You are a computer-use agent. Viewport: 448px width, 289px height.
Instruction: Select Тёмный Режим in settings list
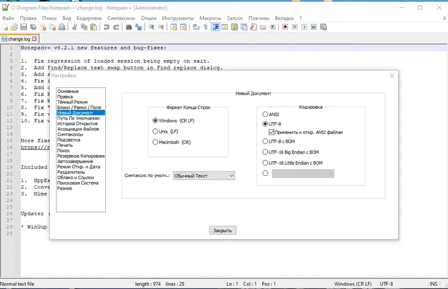(x=73, y=102)
